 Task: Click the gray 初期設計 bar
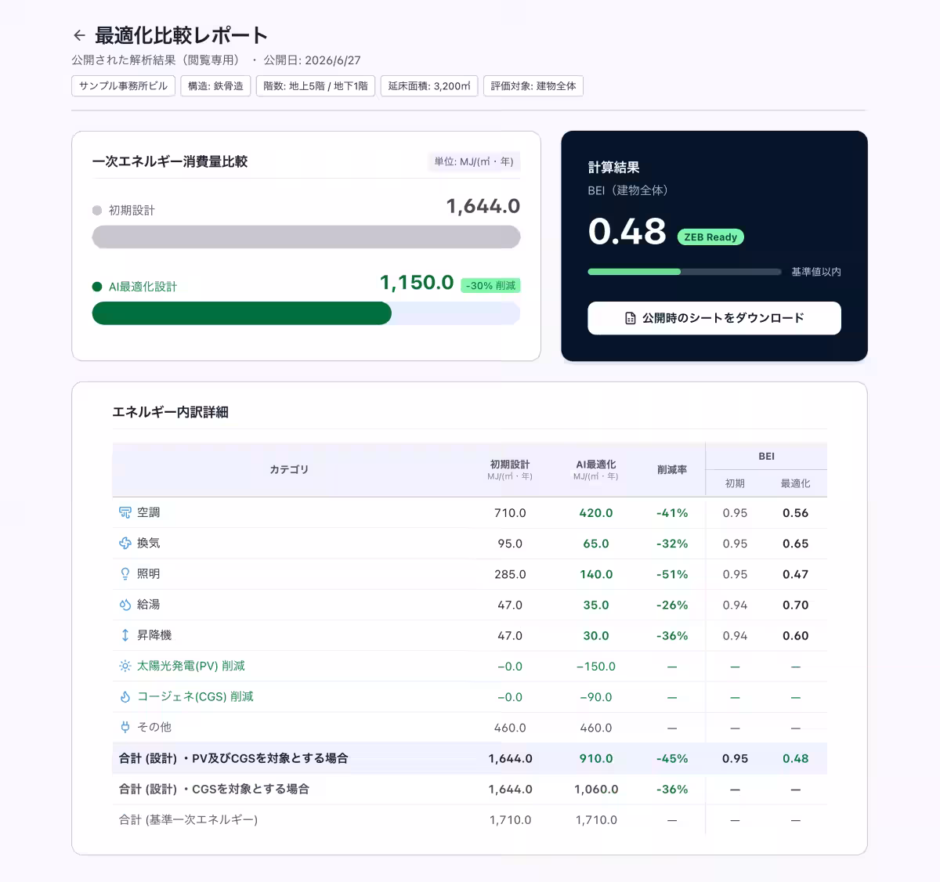[x=306, y=237]
